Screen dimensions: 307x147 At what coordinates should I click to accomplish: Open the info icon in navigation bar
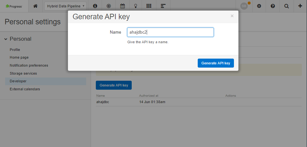95,6
